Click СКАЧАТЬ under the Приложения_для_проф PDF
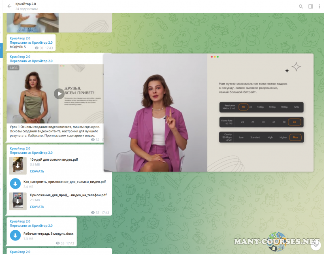This screenshot has width=324, height=255. [37, 207]
